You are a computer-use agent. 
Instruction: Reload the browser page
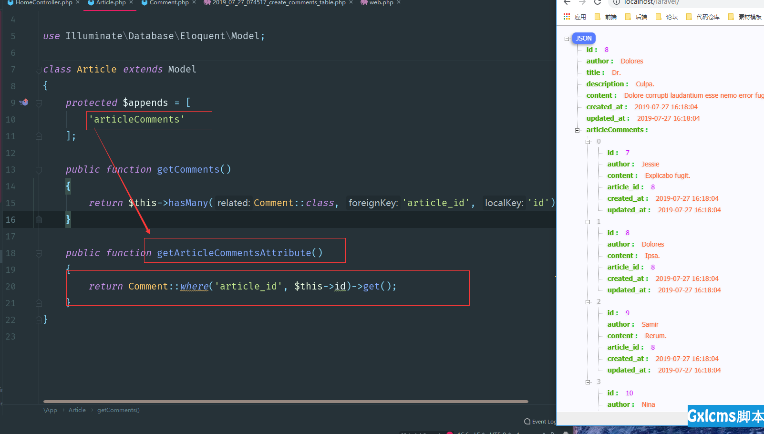pyautogui.click(x=598, y=2)
